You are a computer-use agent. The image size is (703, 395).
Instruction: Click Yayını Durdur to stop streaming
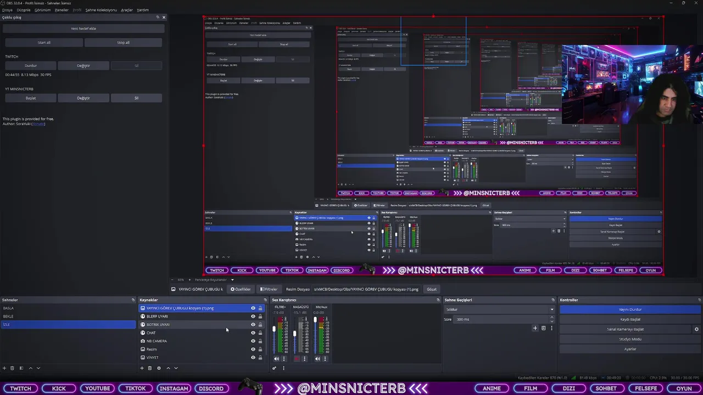pyautogui.click(x=630, y=309)
